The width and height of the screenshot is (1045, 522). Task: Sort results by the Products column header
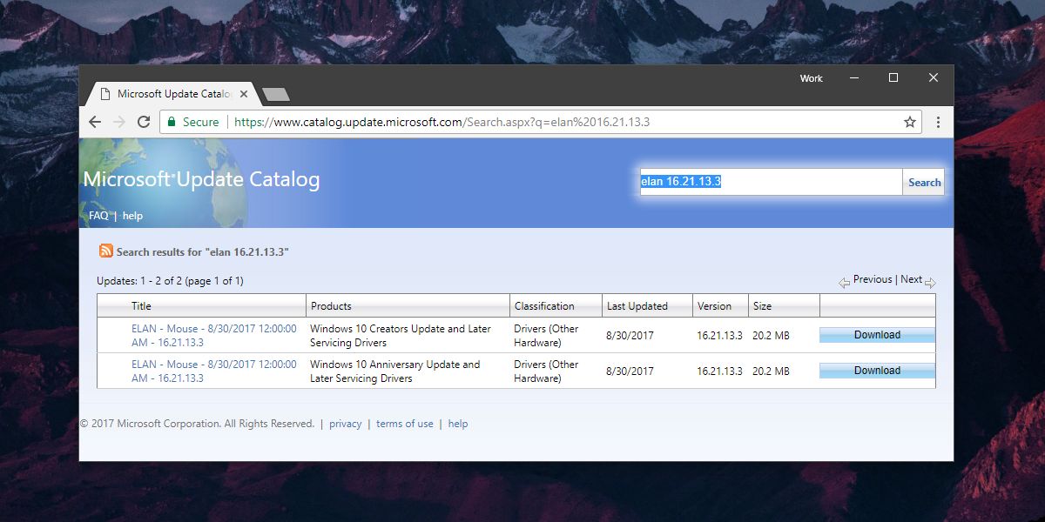[331, 306]
